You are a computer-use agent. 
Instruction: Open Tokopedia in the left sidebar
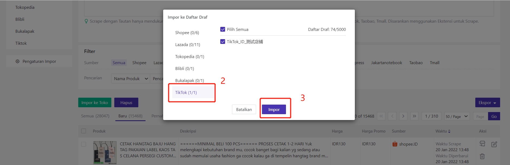tap(25, 7)
